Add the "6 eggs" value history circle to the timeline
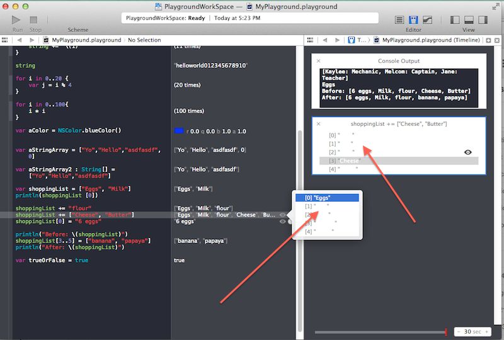 pyautogui.click(x=290, y=222)
